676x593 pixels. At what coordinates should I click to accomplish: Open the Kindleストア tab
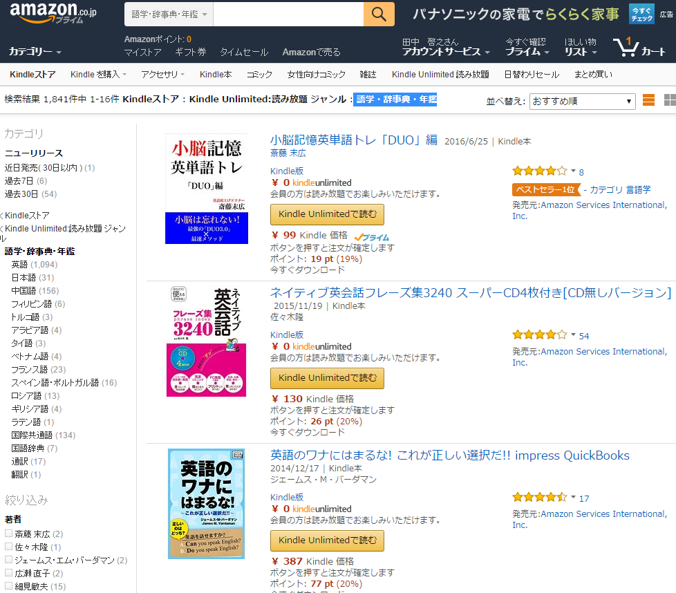[x=32, y=75]
